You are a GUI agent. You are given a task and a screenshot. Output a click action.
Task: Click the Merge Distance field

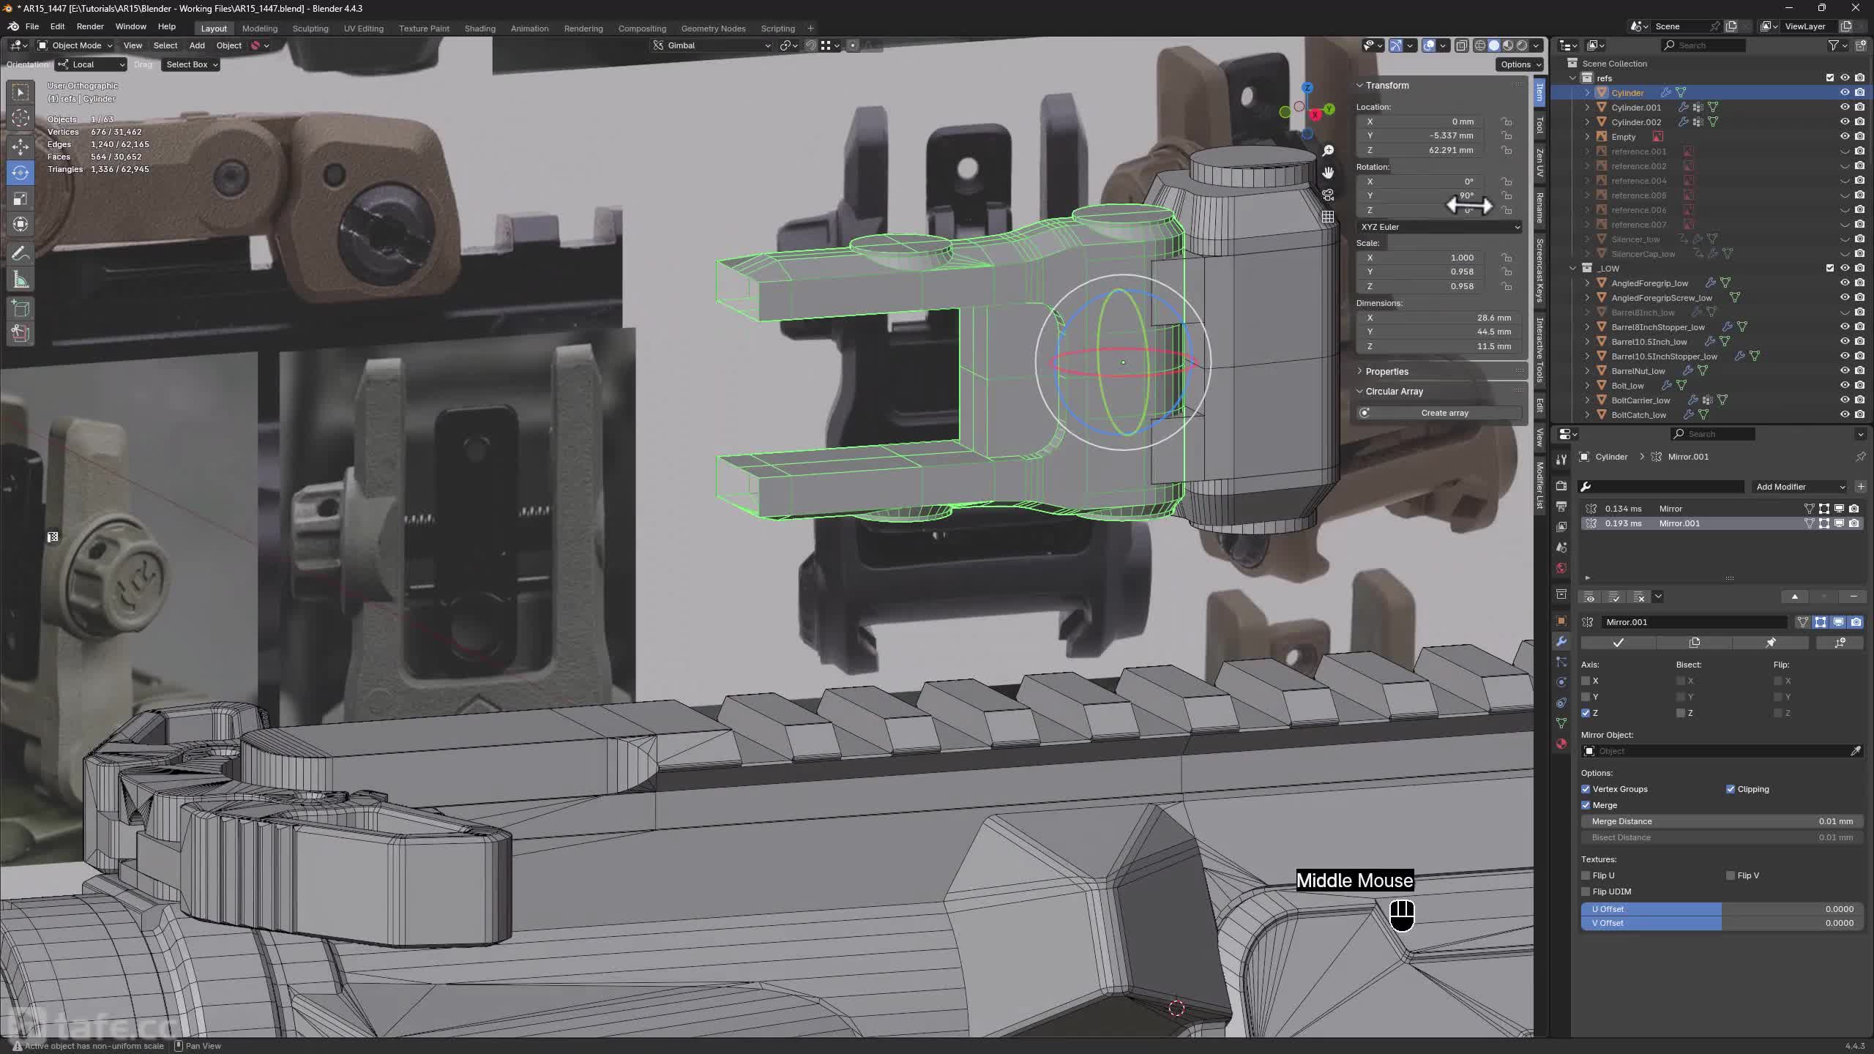coord(1722,821)
